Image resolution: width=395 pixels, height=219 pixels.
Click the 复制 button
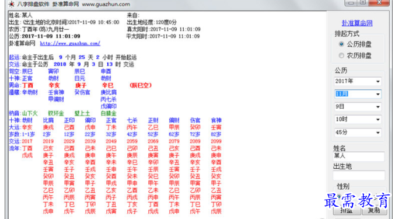374,211
